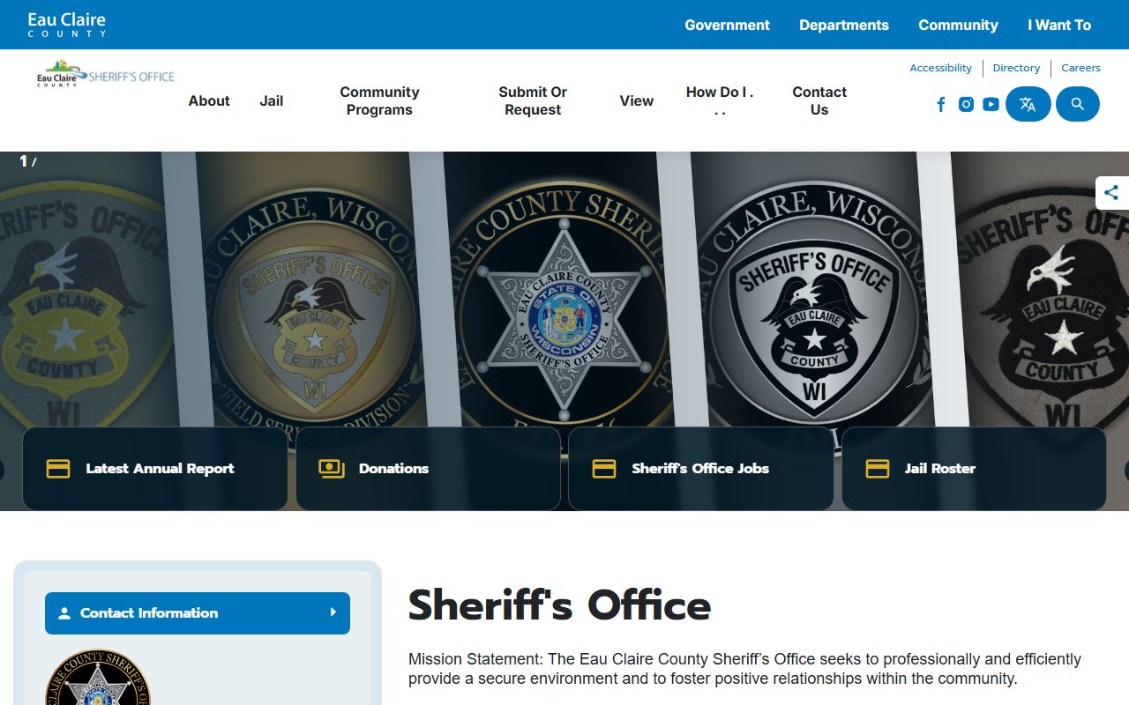Open the View menu item
This screenshot has width=1129, height=705.
[636, 100]
